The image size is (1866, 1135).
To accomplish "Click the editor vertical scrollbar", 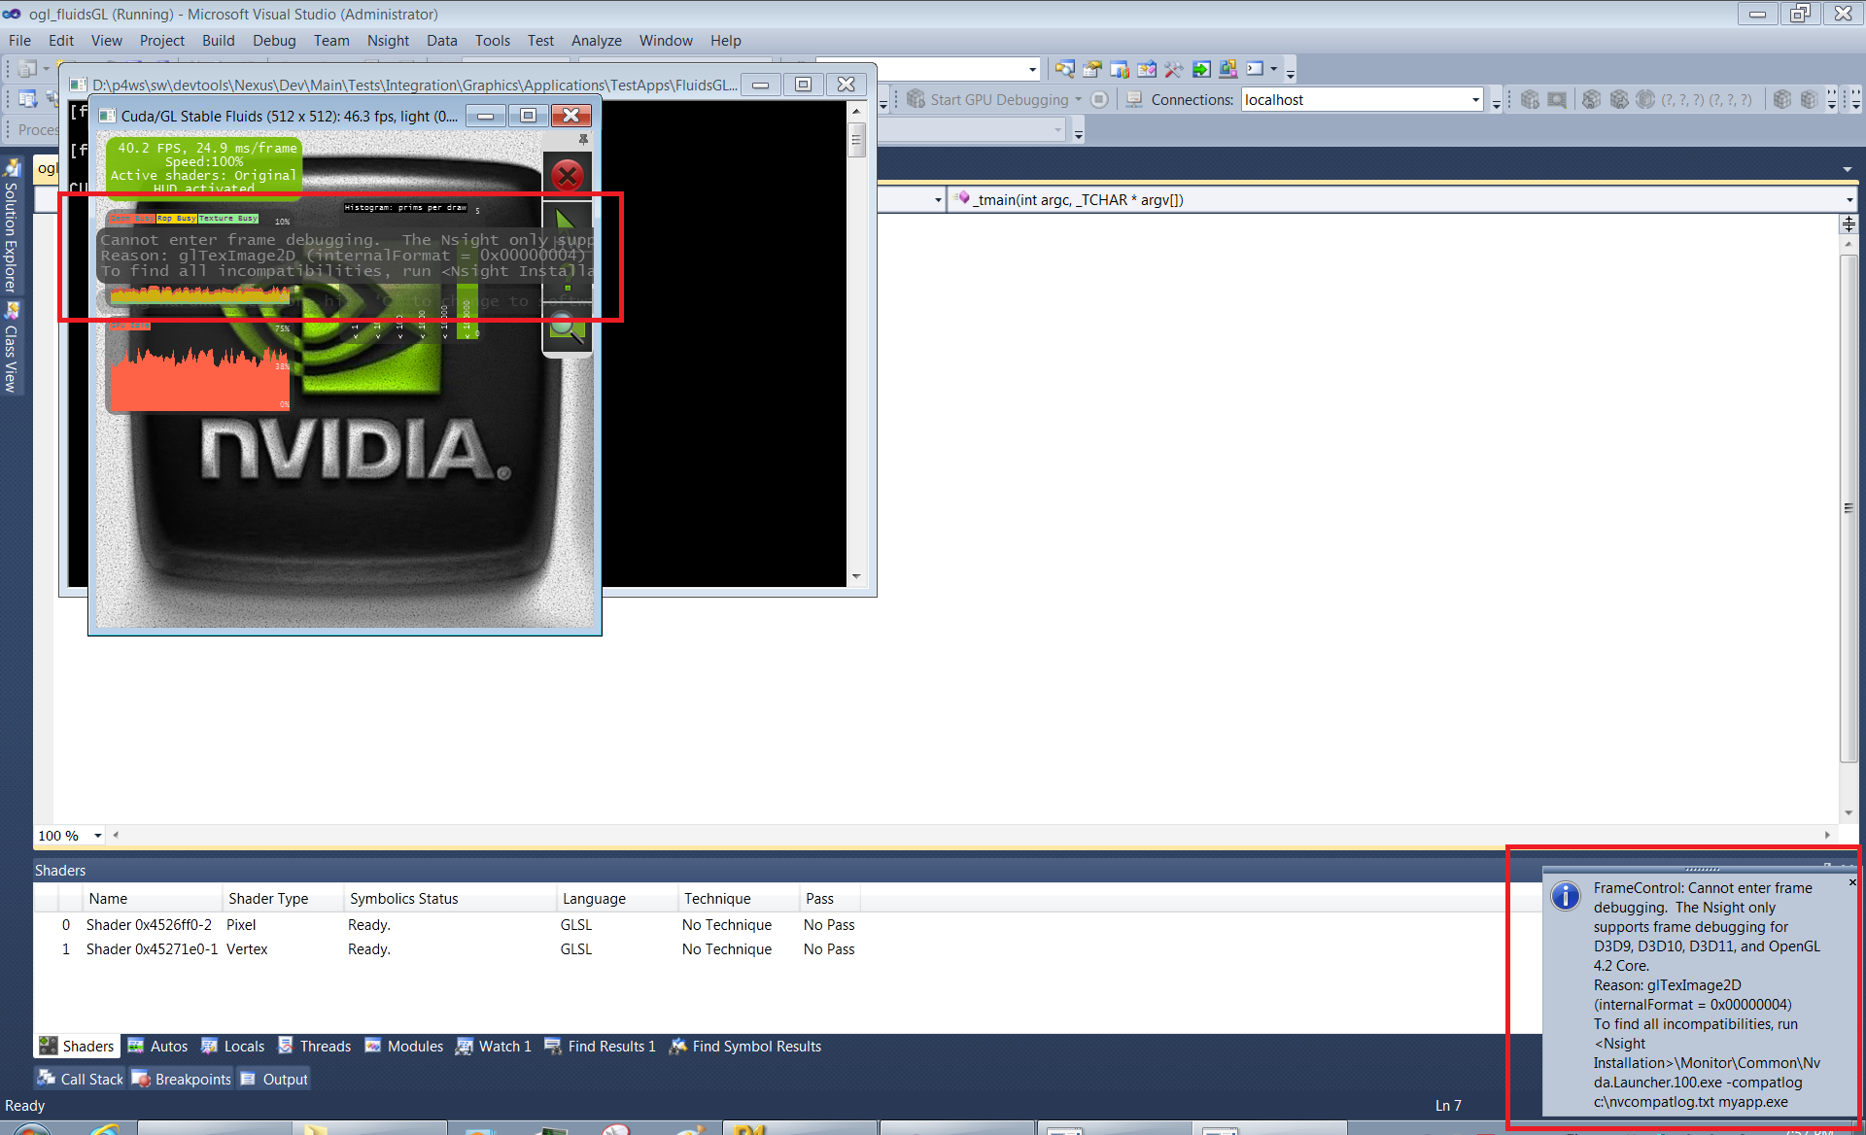I will 1848,509.
